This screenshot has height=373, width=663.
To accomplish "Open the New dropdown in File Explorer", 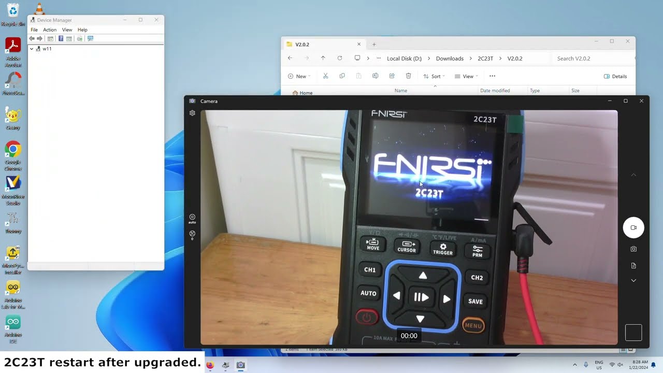I will point(299,76).
